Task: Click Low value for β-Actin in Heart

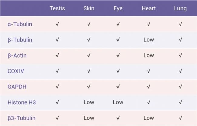Action: click(x=149, y=55)
